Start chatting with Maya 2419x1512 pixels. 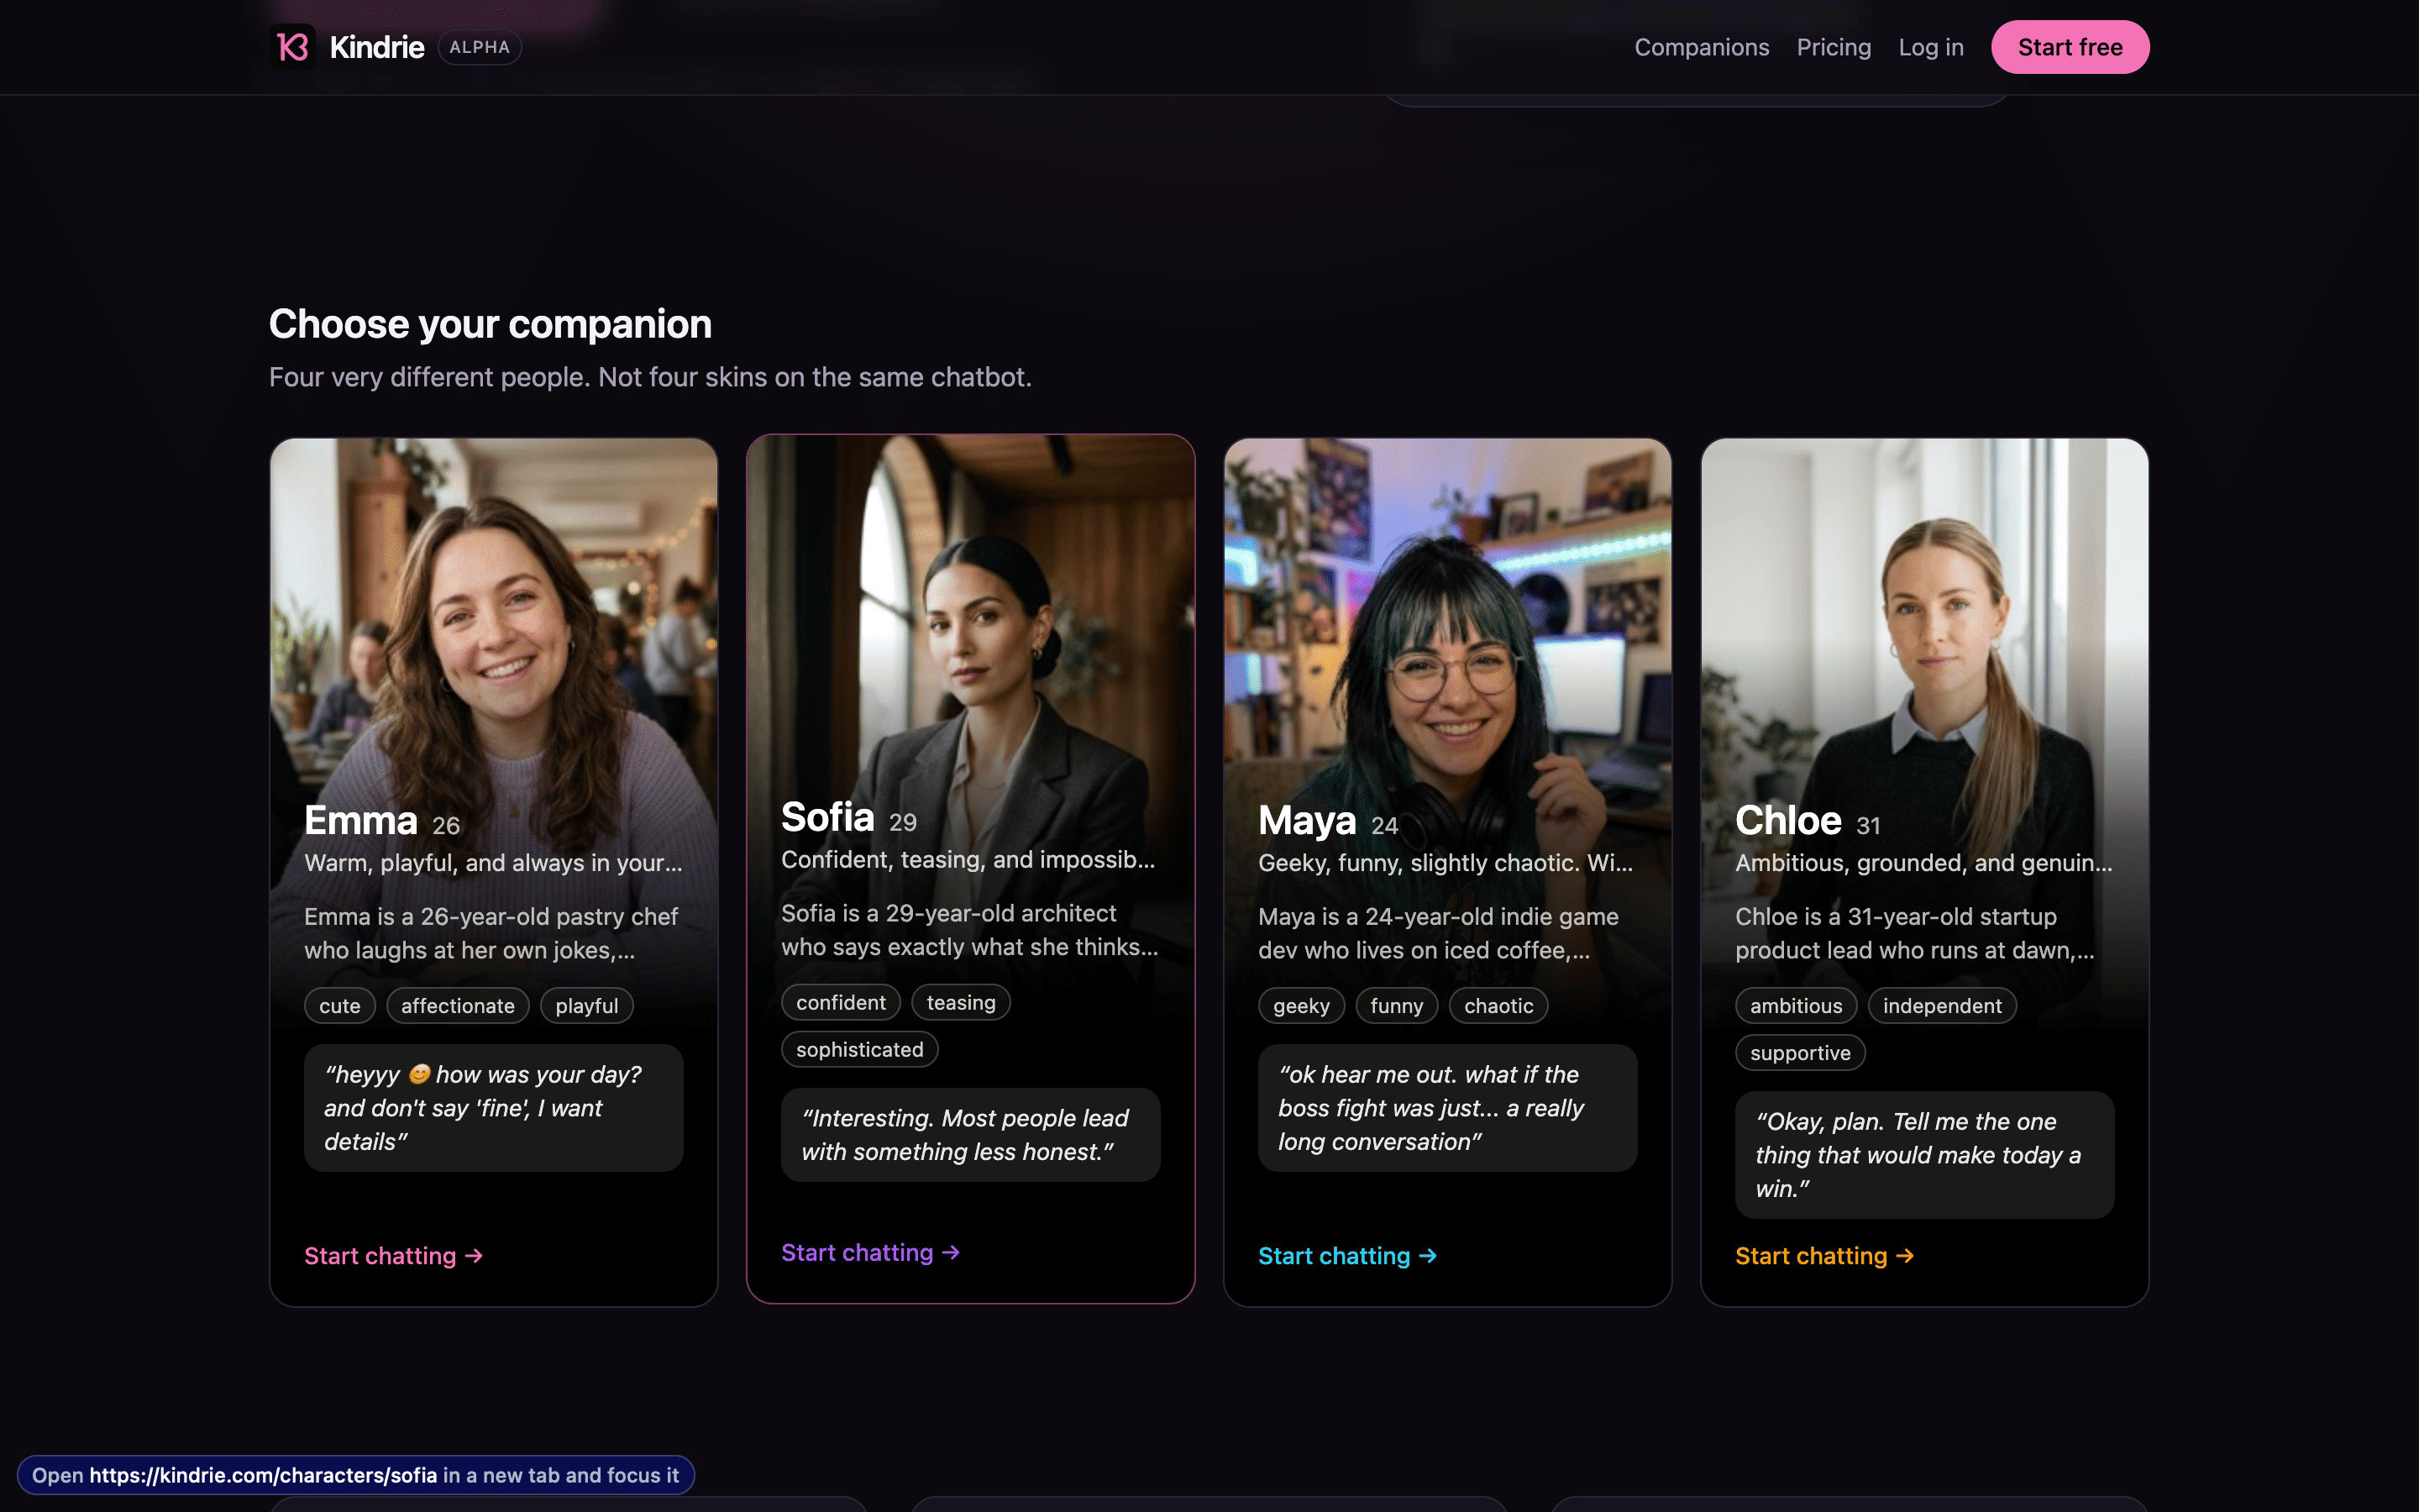[1347, 1256]
